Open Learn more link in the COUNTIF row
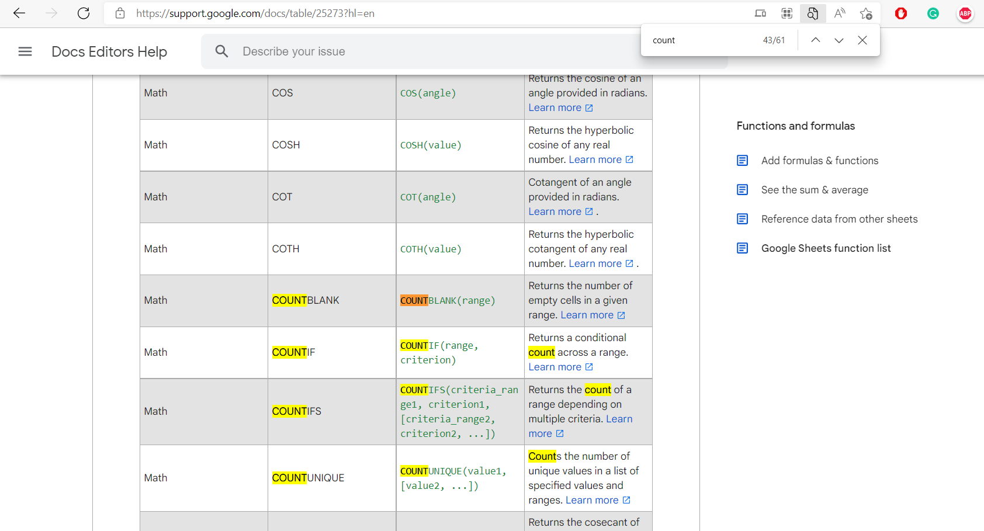The height and width of the screenshot is (531, 984). pos(561,367)
